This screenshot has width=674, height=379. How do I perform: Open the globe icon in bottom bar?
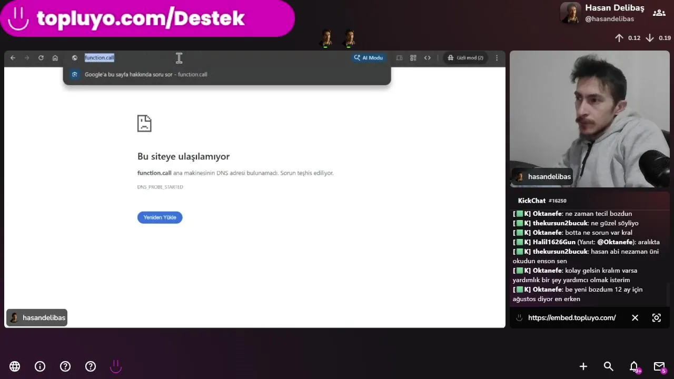coord(15,366)
